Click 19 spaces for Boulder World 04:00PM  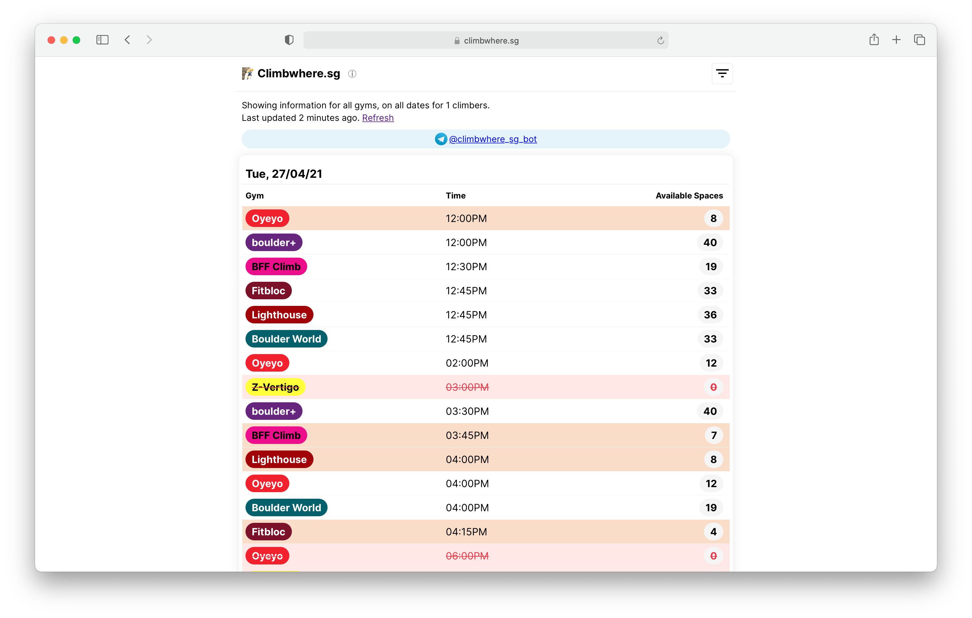(711, 508)
